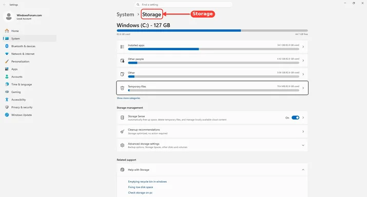
Task: Click the Other people usage bar
Action: (214, 63)
